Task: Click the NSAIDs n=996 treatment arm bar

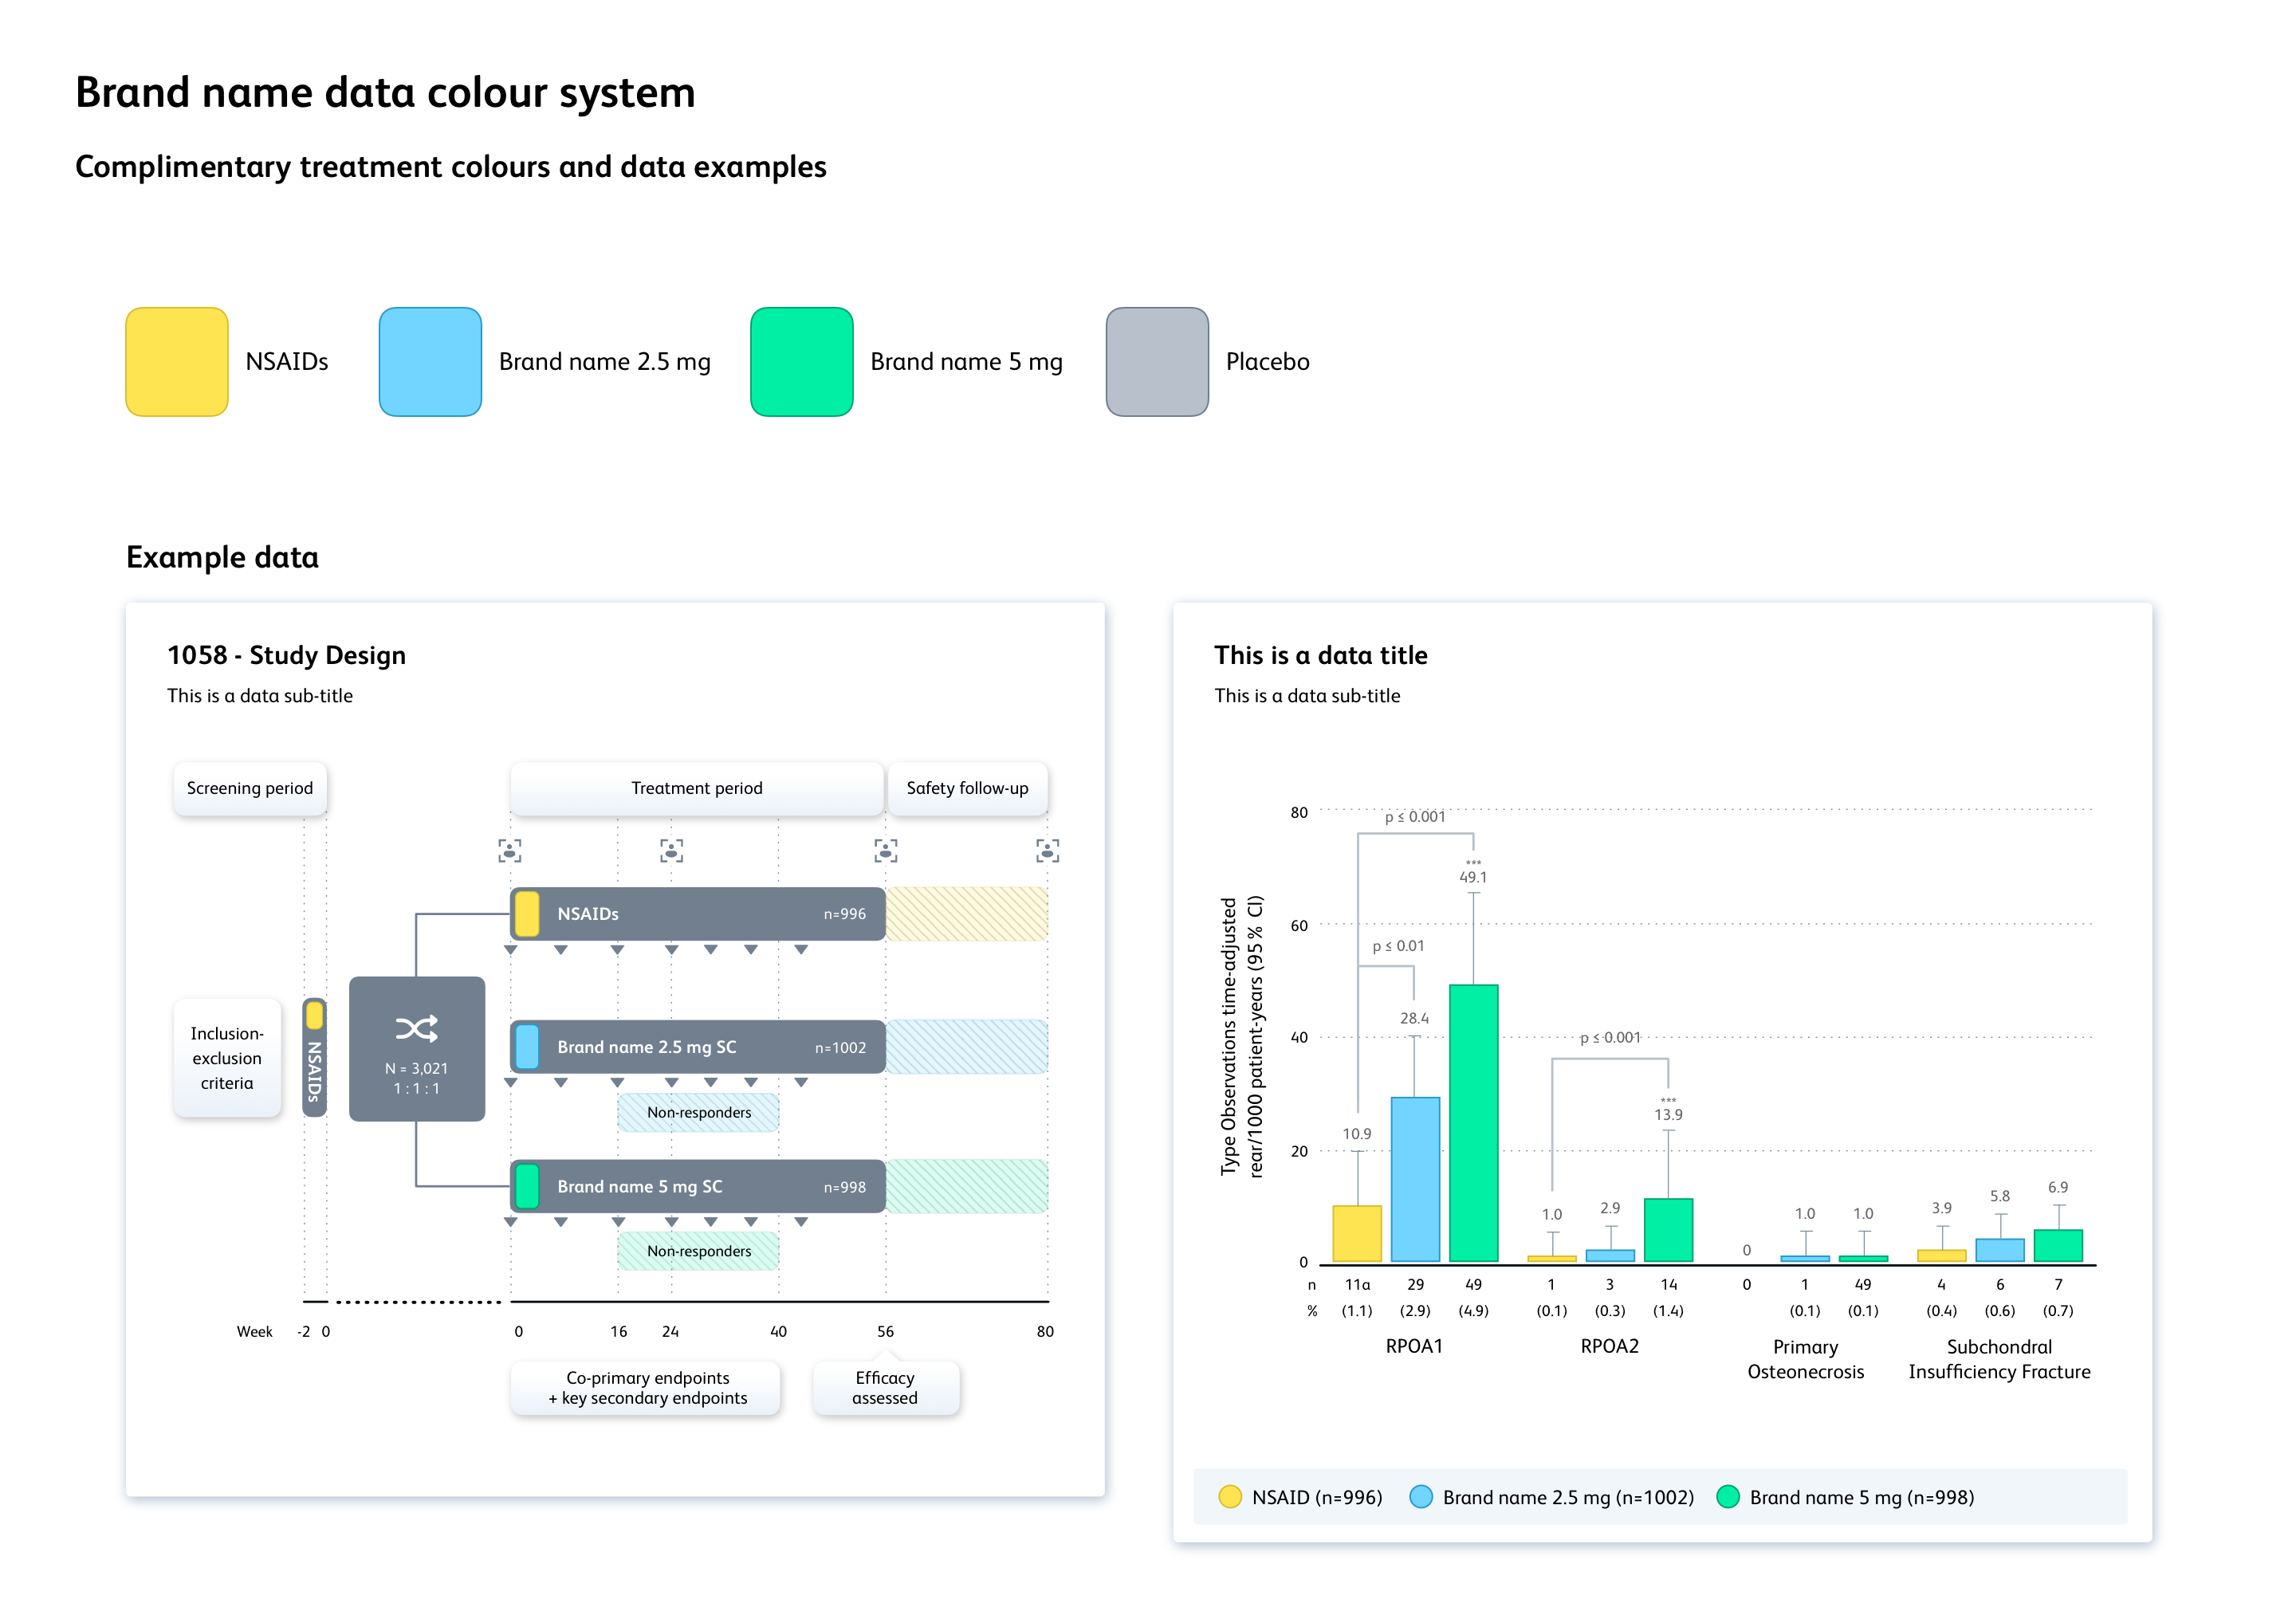Action: tap(697, 913)
